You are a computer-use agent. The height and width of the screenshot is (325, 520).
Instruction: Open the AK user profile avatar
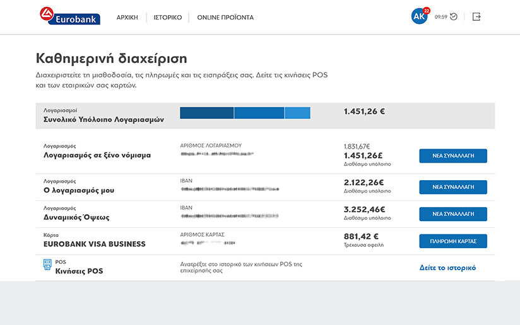click(x=419, y=16)
